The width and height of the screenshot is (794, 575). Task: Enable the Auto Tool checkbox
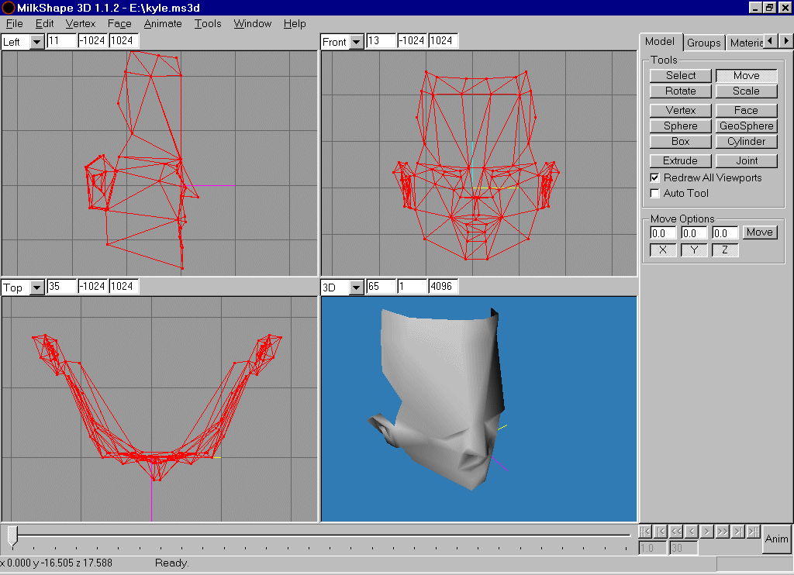(x=655, y=194)
